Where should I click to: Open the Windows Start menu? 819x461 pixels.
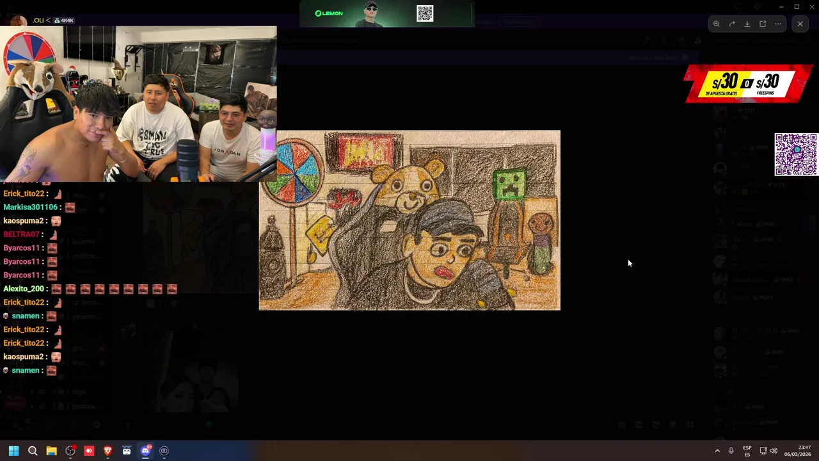point(13,451)
